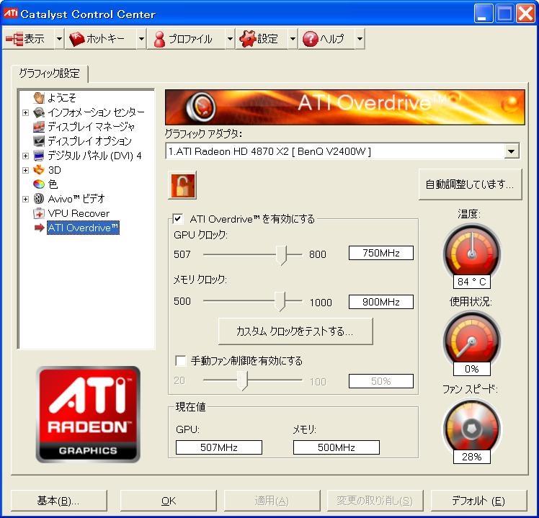
Task: Click the インフォメーション センター icon
Action: pyautogui.click(x=39, y=112)
